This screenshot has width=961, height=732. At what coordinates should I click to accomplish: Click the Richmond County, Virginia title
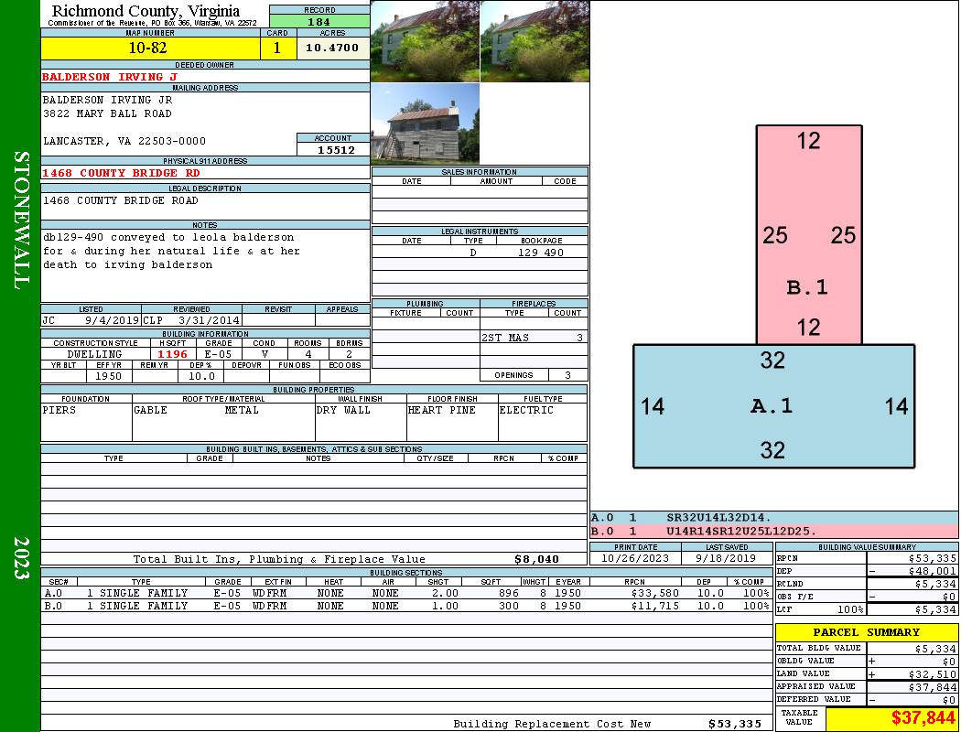click(x=146, y=10)
